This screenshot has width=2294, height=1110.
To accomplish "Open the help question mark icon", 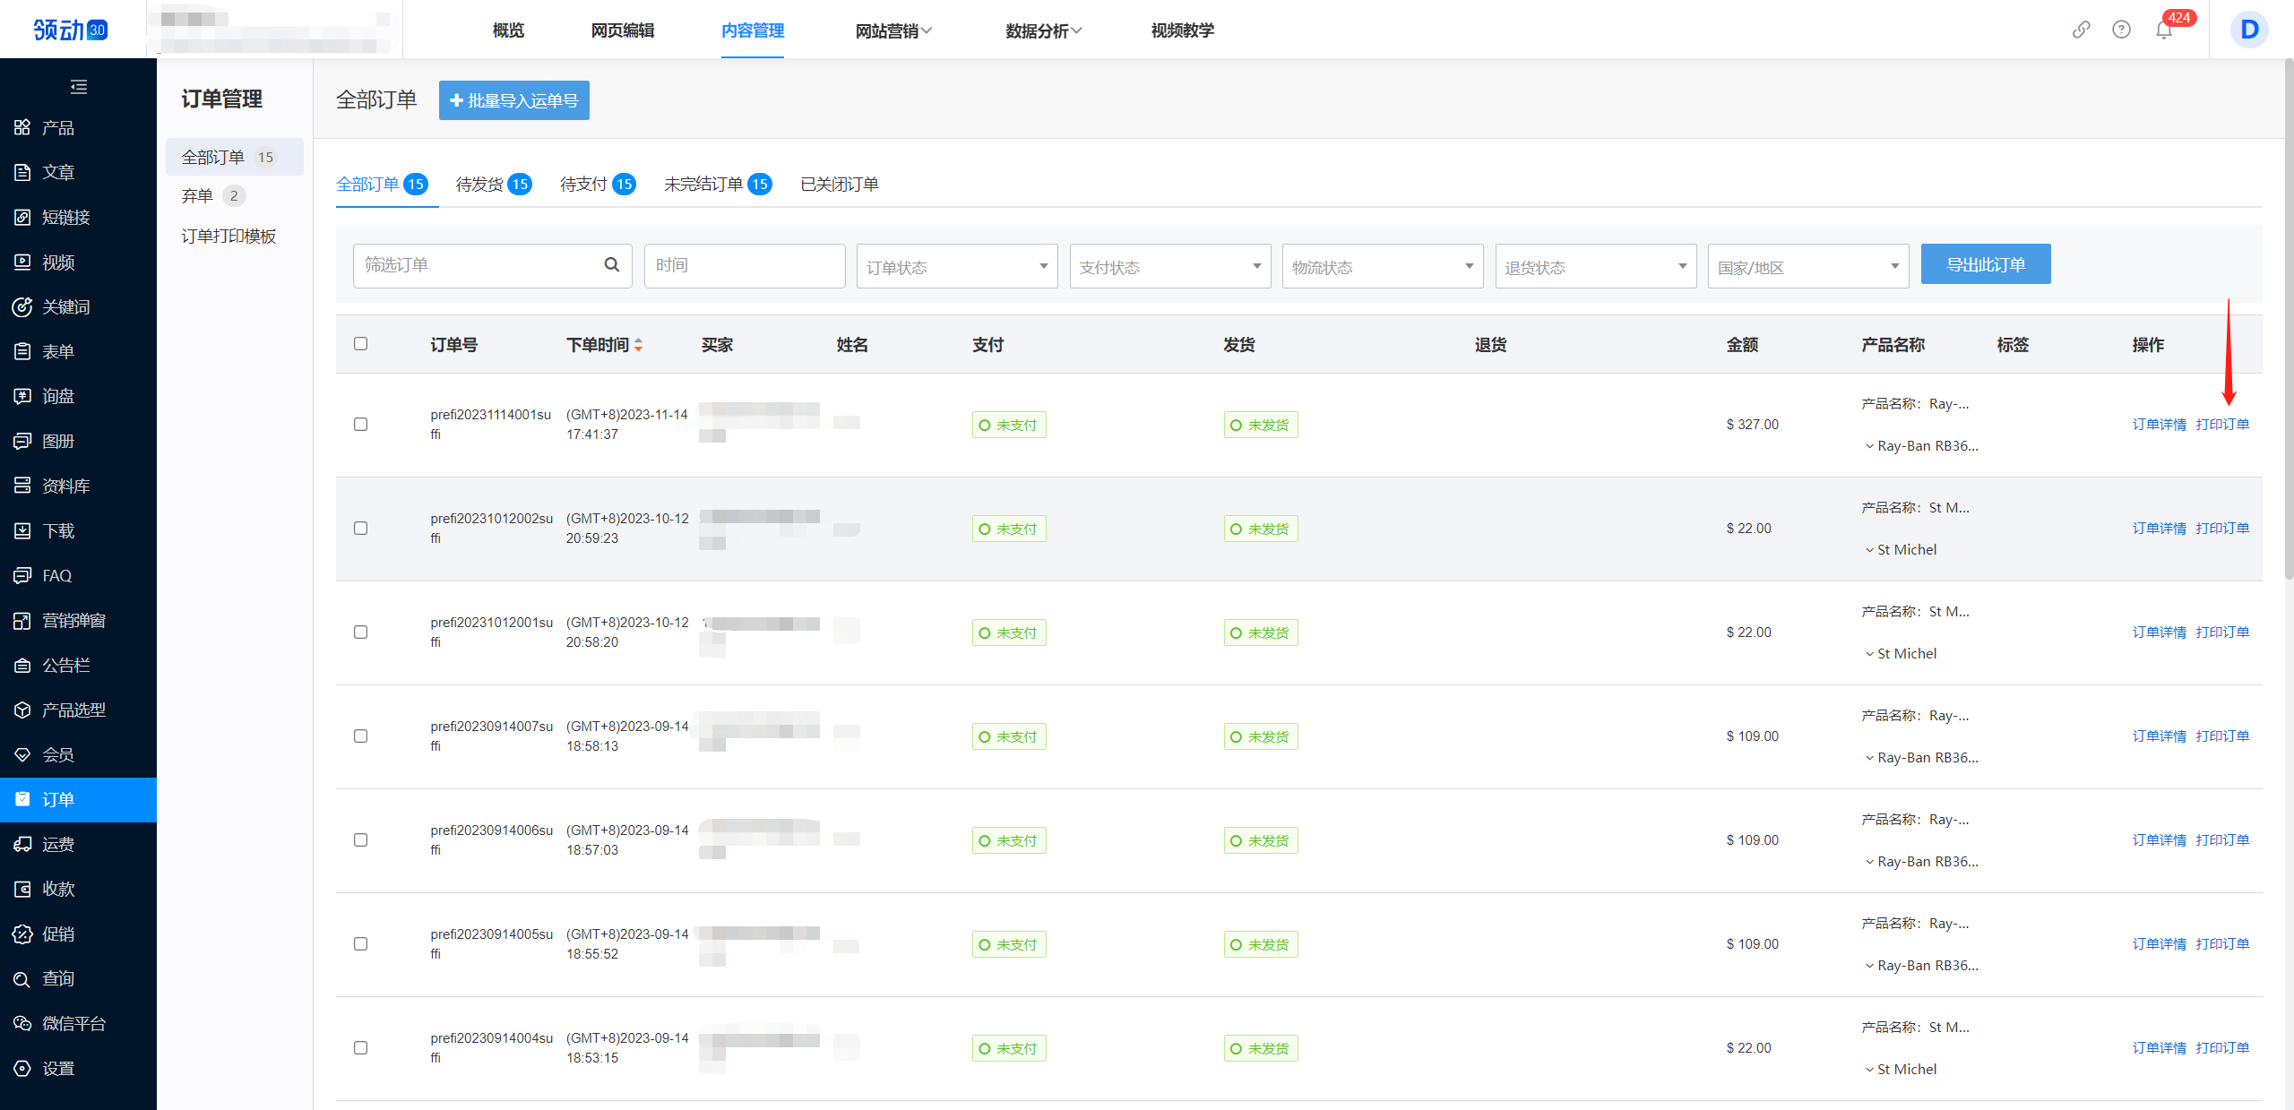I will [2121, 30].
